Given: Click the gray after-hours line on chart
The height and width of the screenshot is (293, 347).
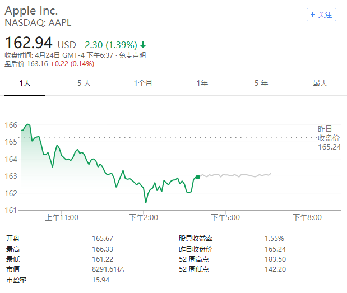Looking at the screenshot, I should tap(235, 175).
